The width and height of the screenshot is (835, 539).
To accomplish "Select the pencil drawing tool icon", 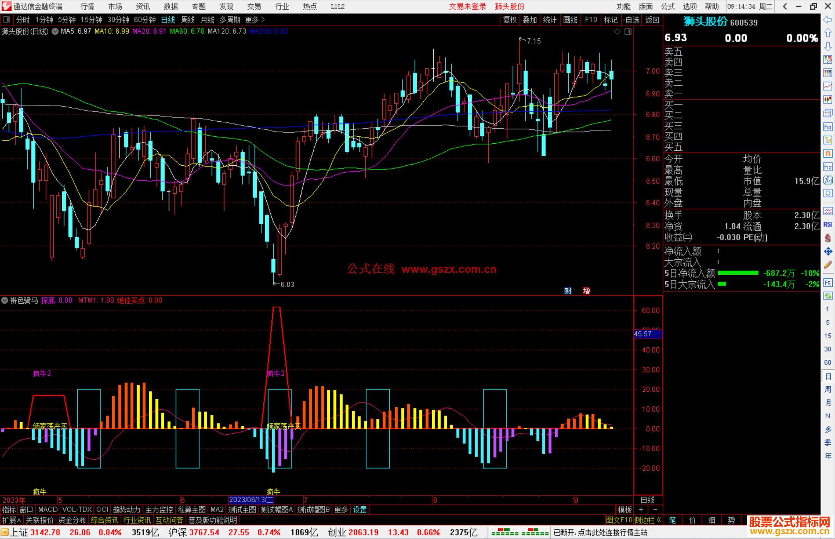I will pos(828,265).
